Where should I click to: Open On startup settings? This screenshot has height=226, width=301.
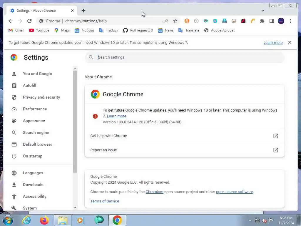pyautogui.click(x=32, y=156)
